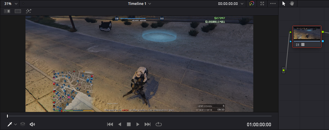
Task: Jump to the first frame
Action: pyautogui.click(x=110, y=124)
